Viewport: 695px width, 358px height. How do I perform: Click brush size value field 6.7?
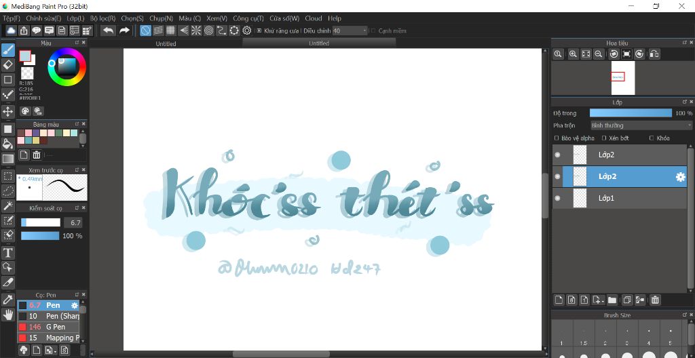(73, 222)
